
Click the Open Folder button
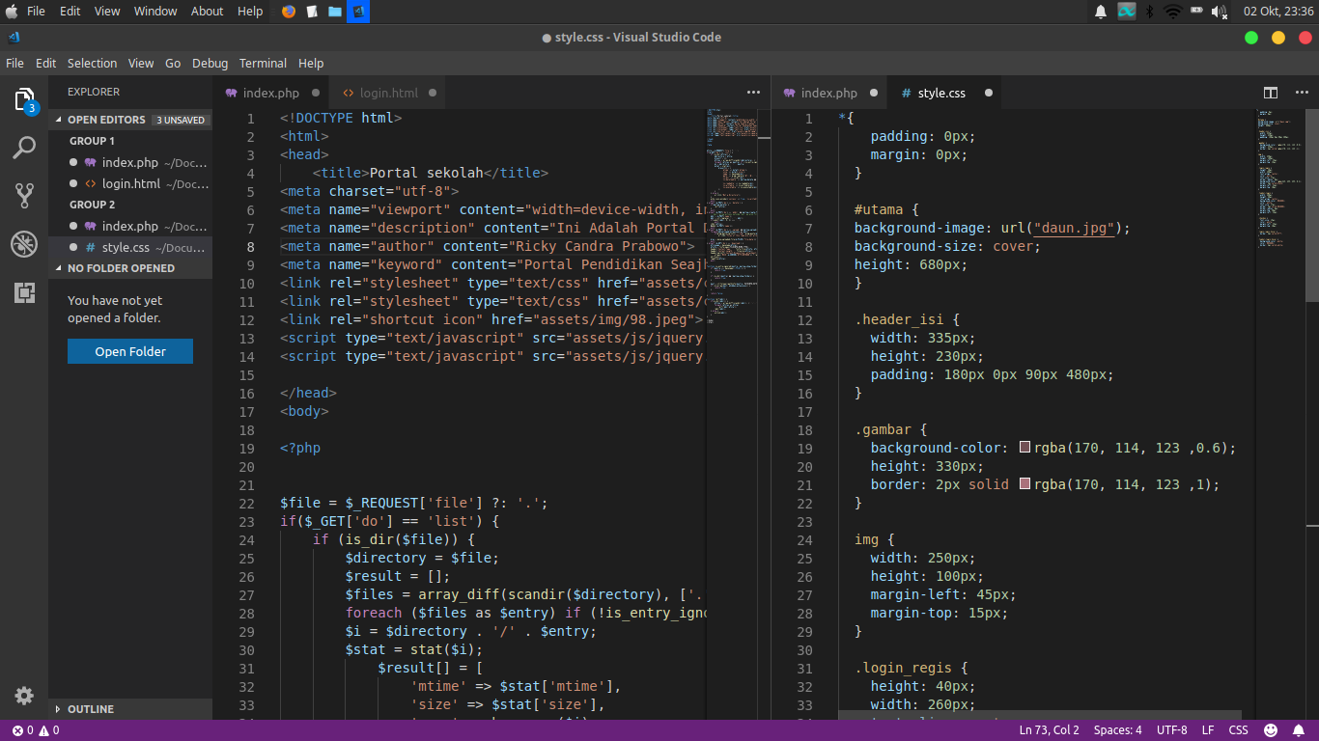(x=129, y=351)
